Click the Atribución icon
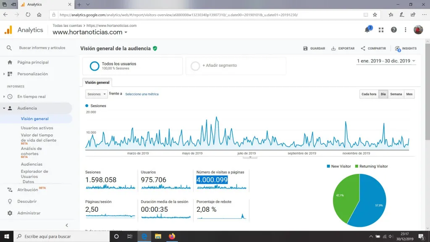430x242 pixels. [10, 190]
